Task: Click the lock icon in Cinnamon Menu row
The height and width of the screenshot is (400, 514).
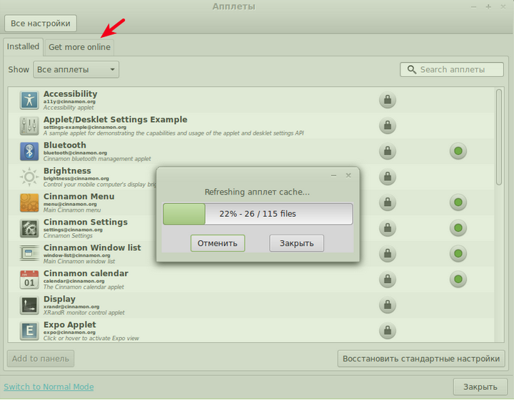Action: coord(388,202)
